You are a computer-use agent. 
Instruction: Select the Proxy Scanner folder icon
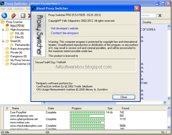point(3,22)
